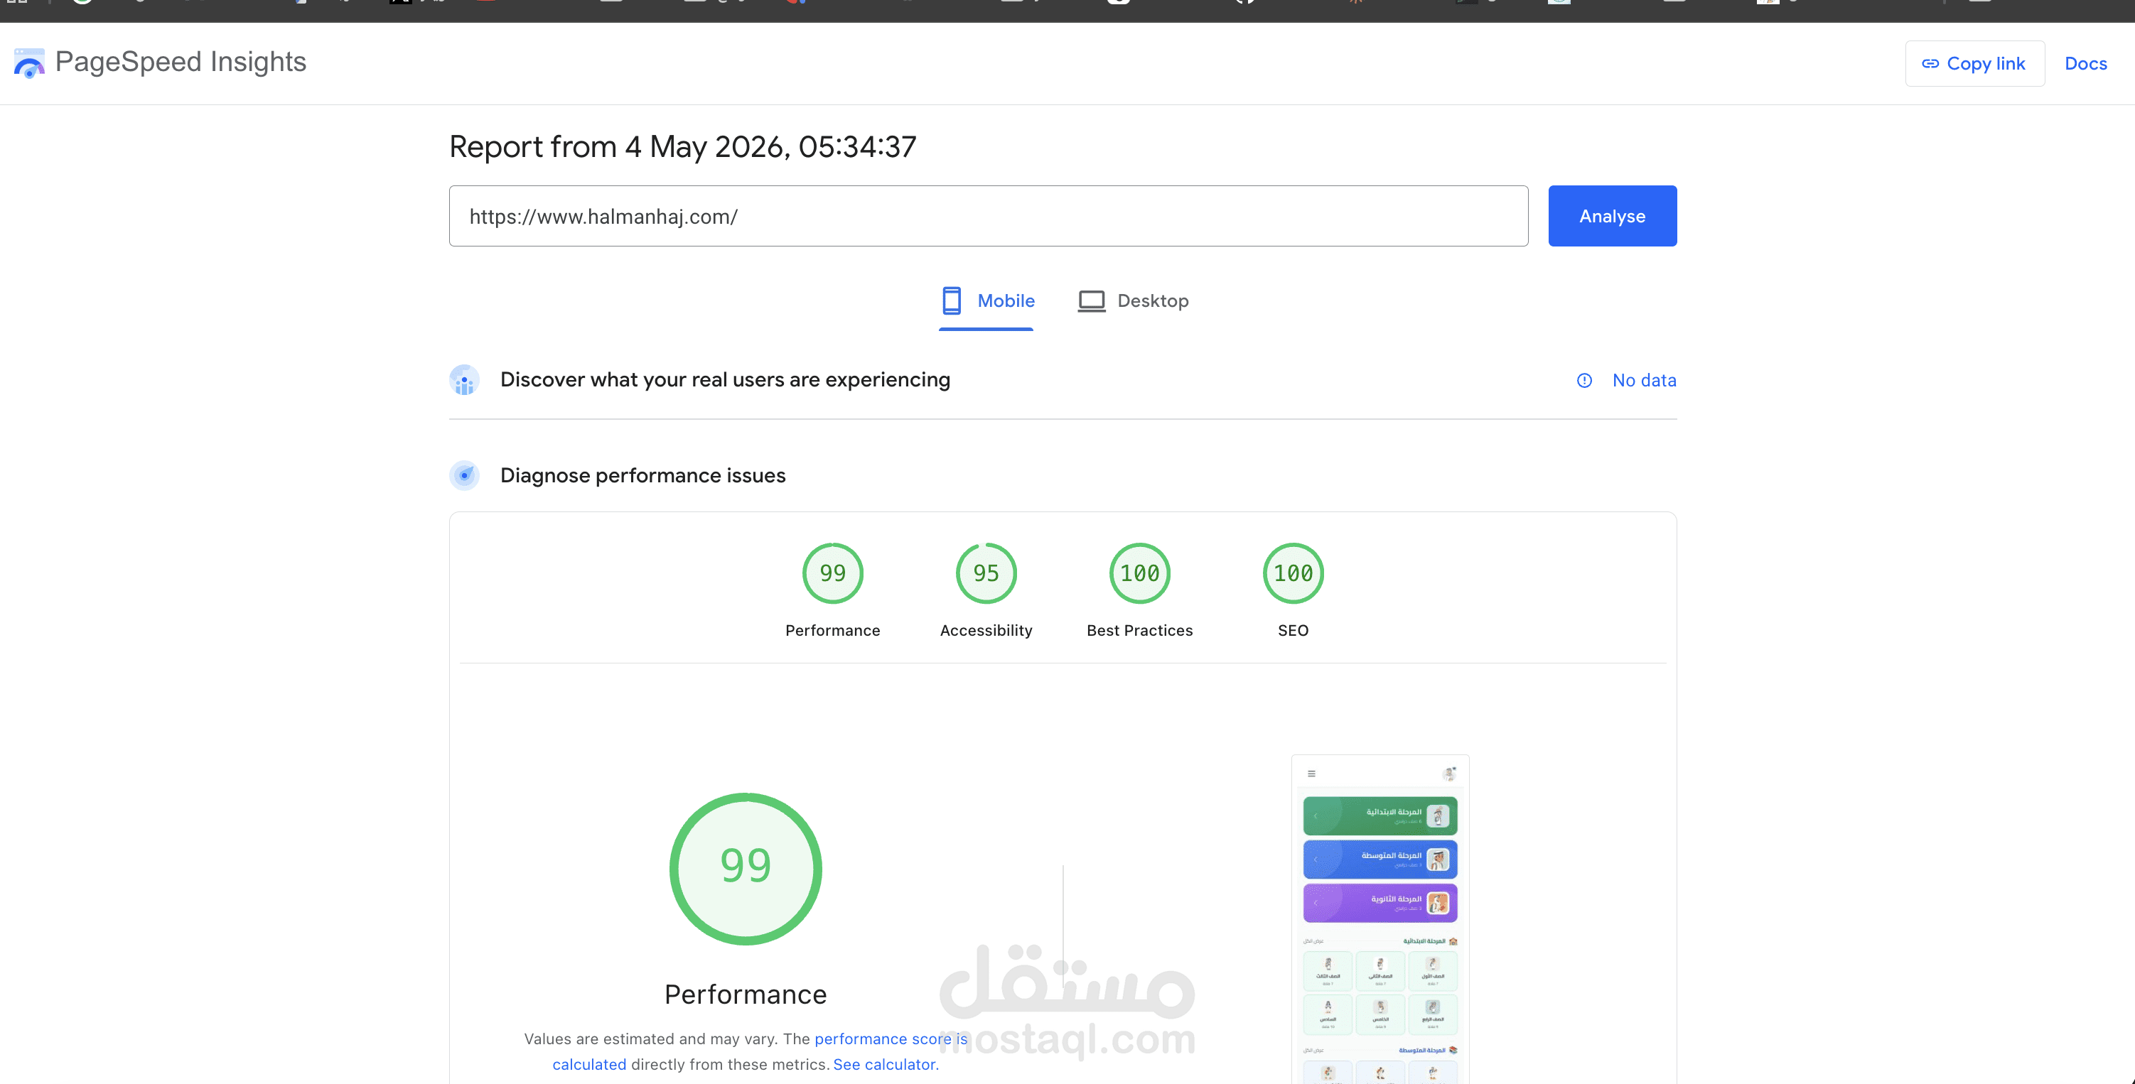Click the Accessibility label under the gauge
The width and height of the screenshot is (2135, 1084).
coord(986,630)
